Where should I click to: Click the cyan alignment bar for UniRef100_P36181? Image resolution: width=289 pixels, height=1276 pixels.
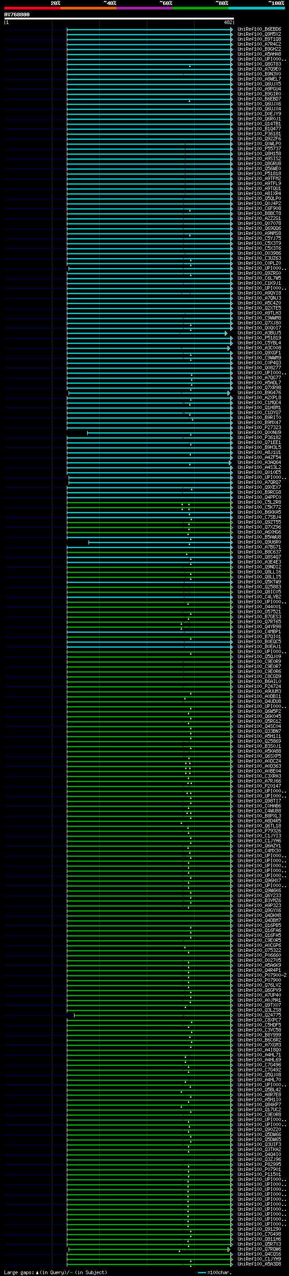point(149,134)
